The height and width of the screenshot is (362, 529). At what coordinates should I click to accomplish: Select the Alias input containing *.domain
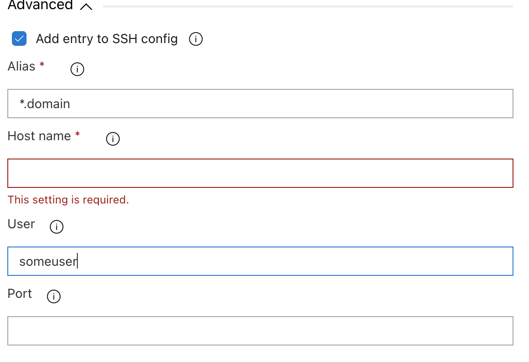260,104
